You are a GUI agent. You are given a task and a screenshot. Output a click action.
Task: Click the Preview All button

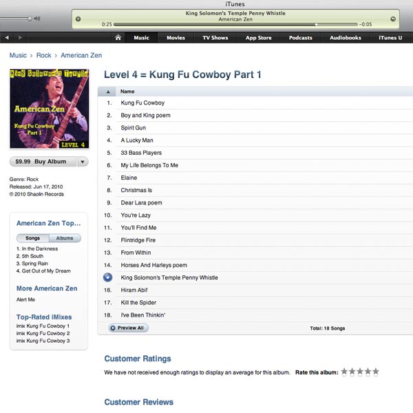pyautogui.click(x=128, y=328)
